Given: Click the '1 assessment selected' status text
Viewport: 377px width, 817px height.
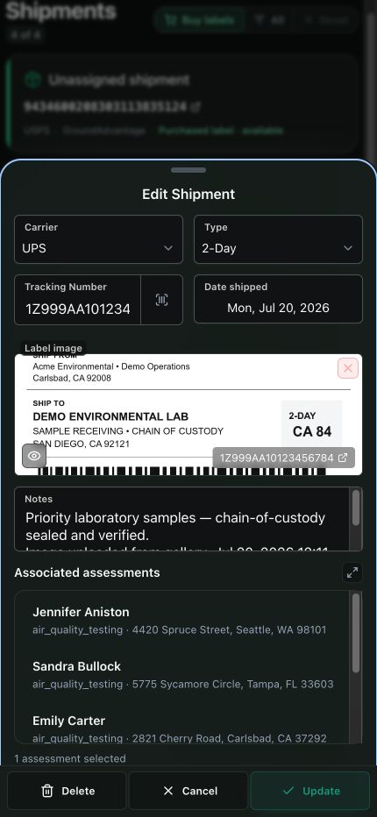Looking at the screenshot, I should coord(70,758).
